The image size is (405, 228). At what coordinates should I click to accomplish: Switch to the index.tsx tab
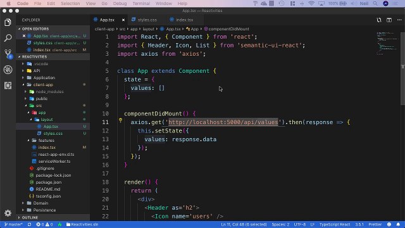coord(184,20)
